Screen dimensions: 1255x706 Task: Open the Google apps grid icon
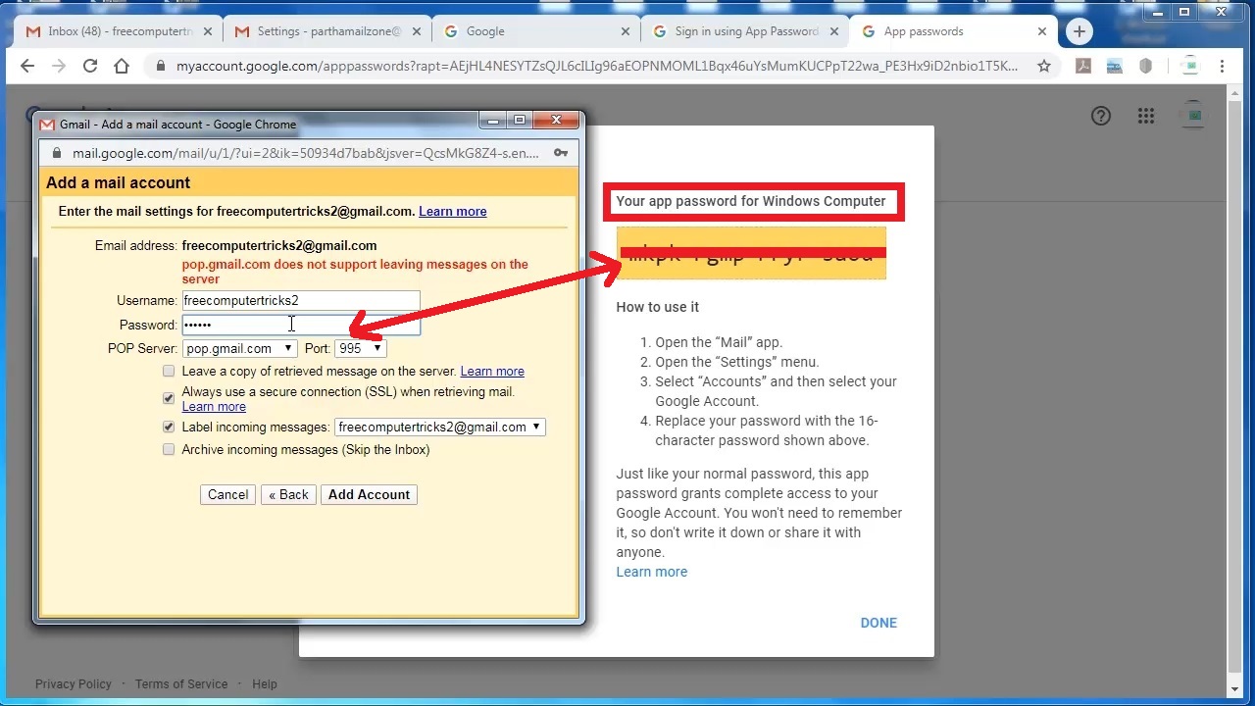click(x=1146, y=116)
